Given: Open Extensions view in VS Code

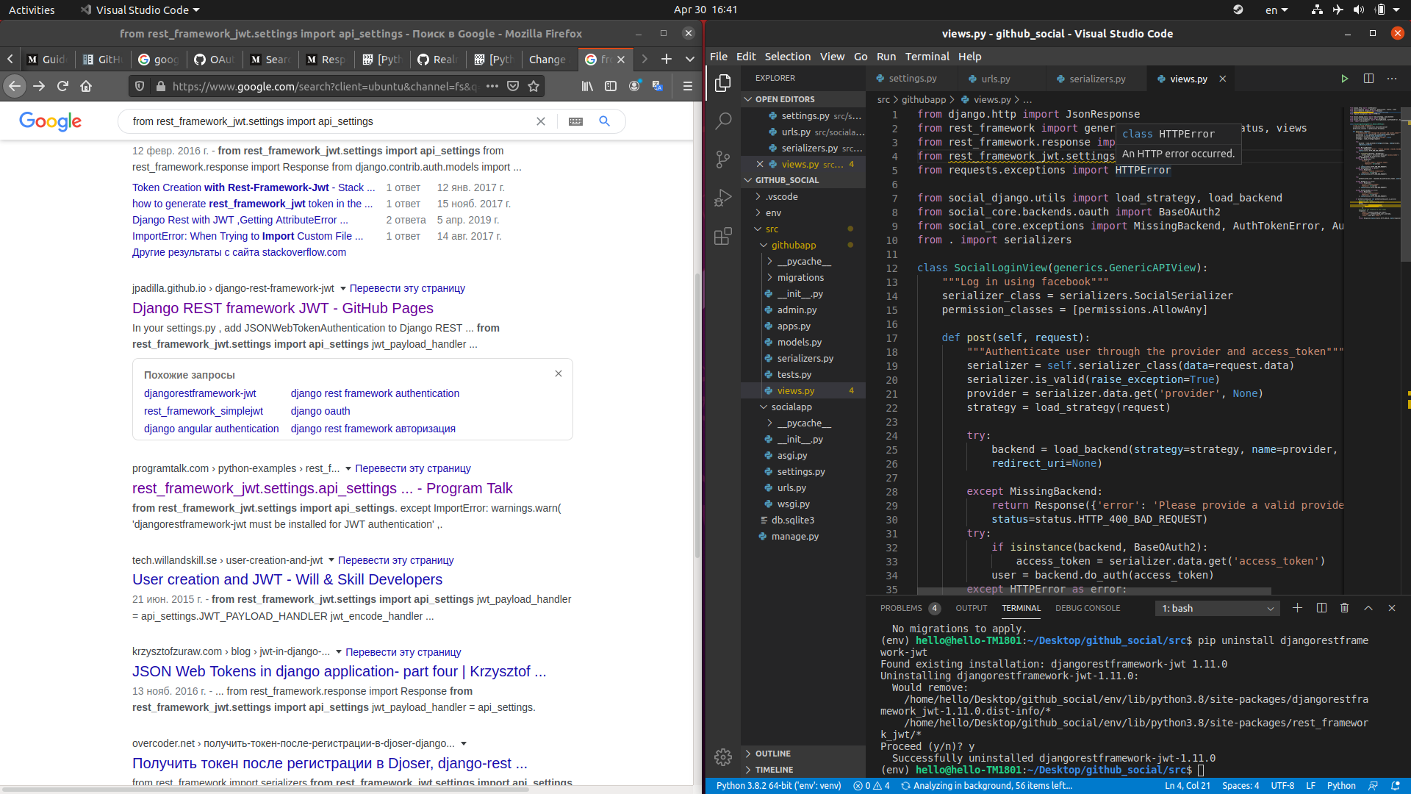Looking at the screenshot, I should coord(723,236).
